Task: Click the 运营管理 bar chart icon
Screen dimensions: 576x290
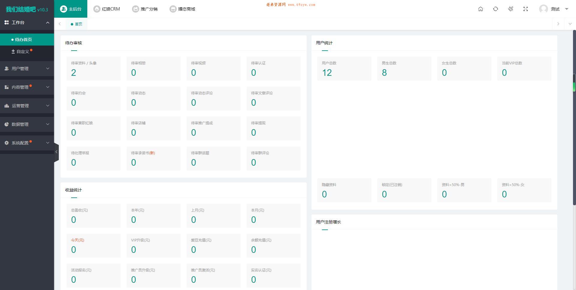Action: point(7,106)
